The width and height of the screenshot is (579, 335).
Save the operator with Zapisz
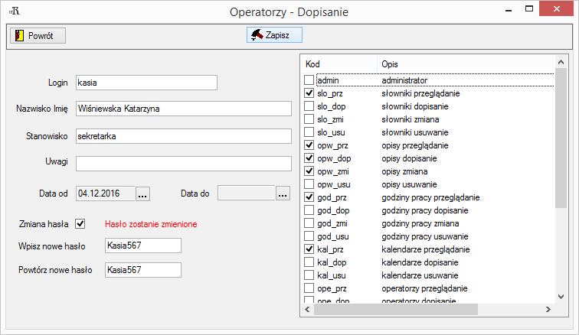click(274, 35)
